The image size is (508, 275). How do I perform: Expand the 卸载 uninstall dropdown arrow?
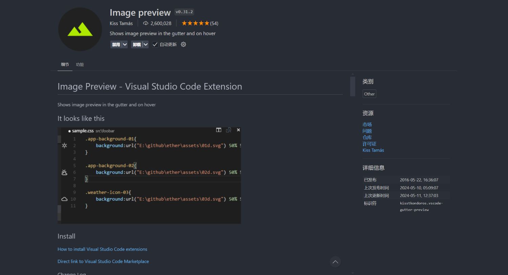(x=145, y=44)
